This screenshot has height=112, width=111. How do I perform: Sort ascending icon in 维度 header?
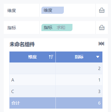[51, 57]
